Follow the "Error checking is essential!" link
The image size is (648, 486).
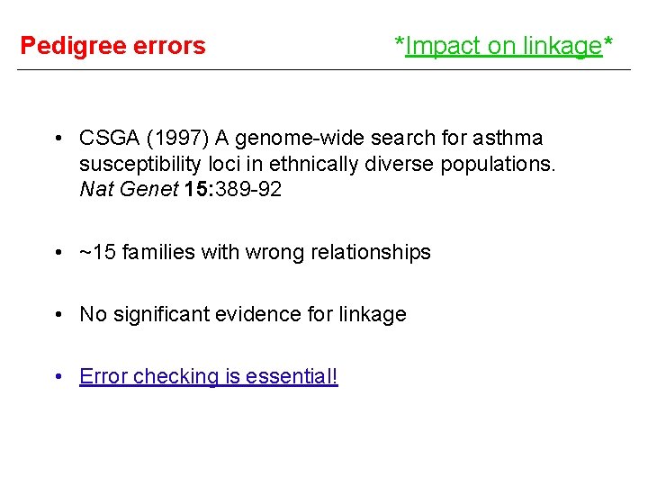pos(209,376)
